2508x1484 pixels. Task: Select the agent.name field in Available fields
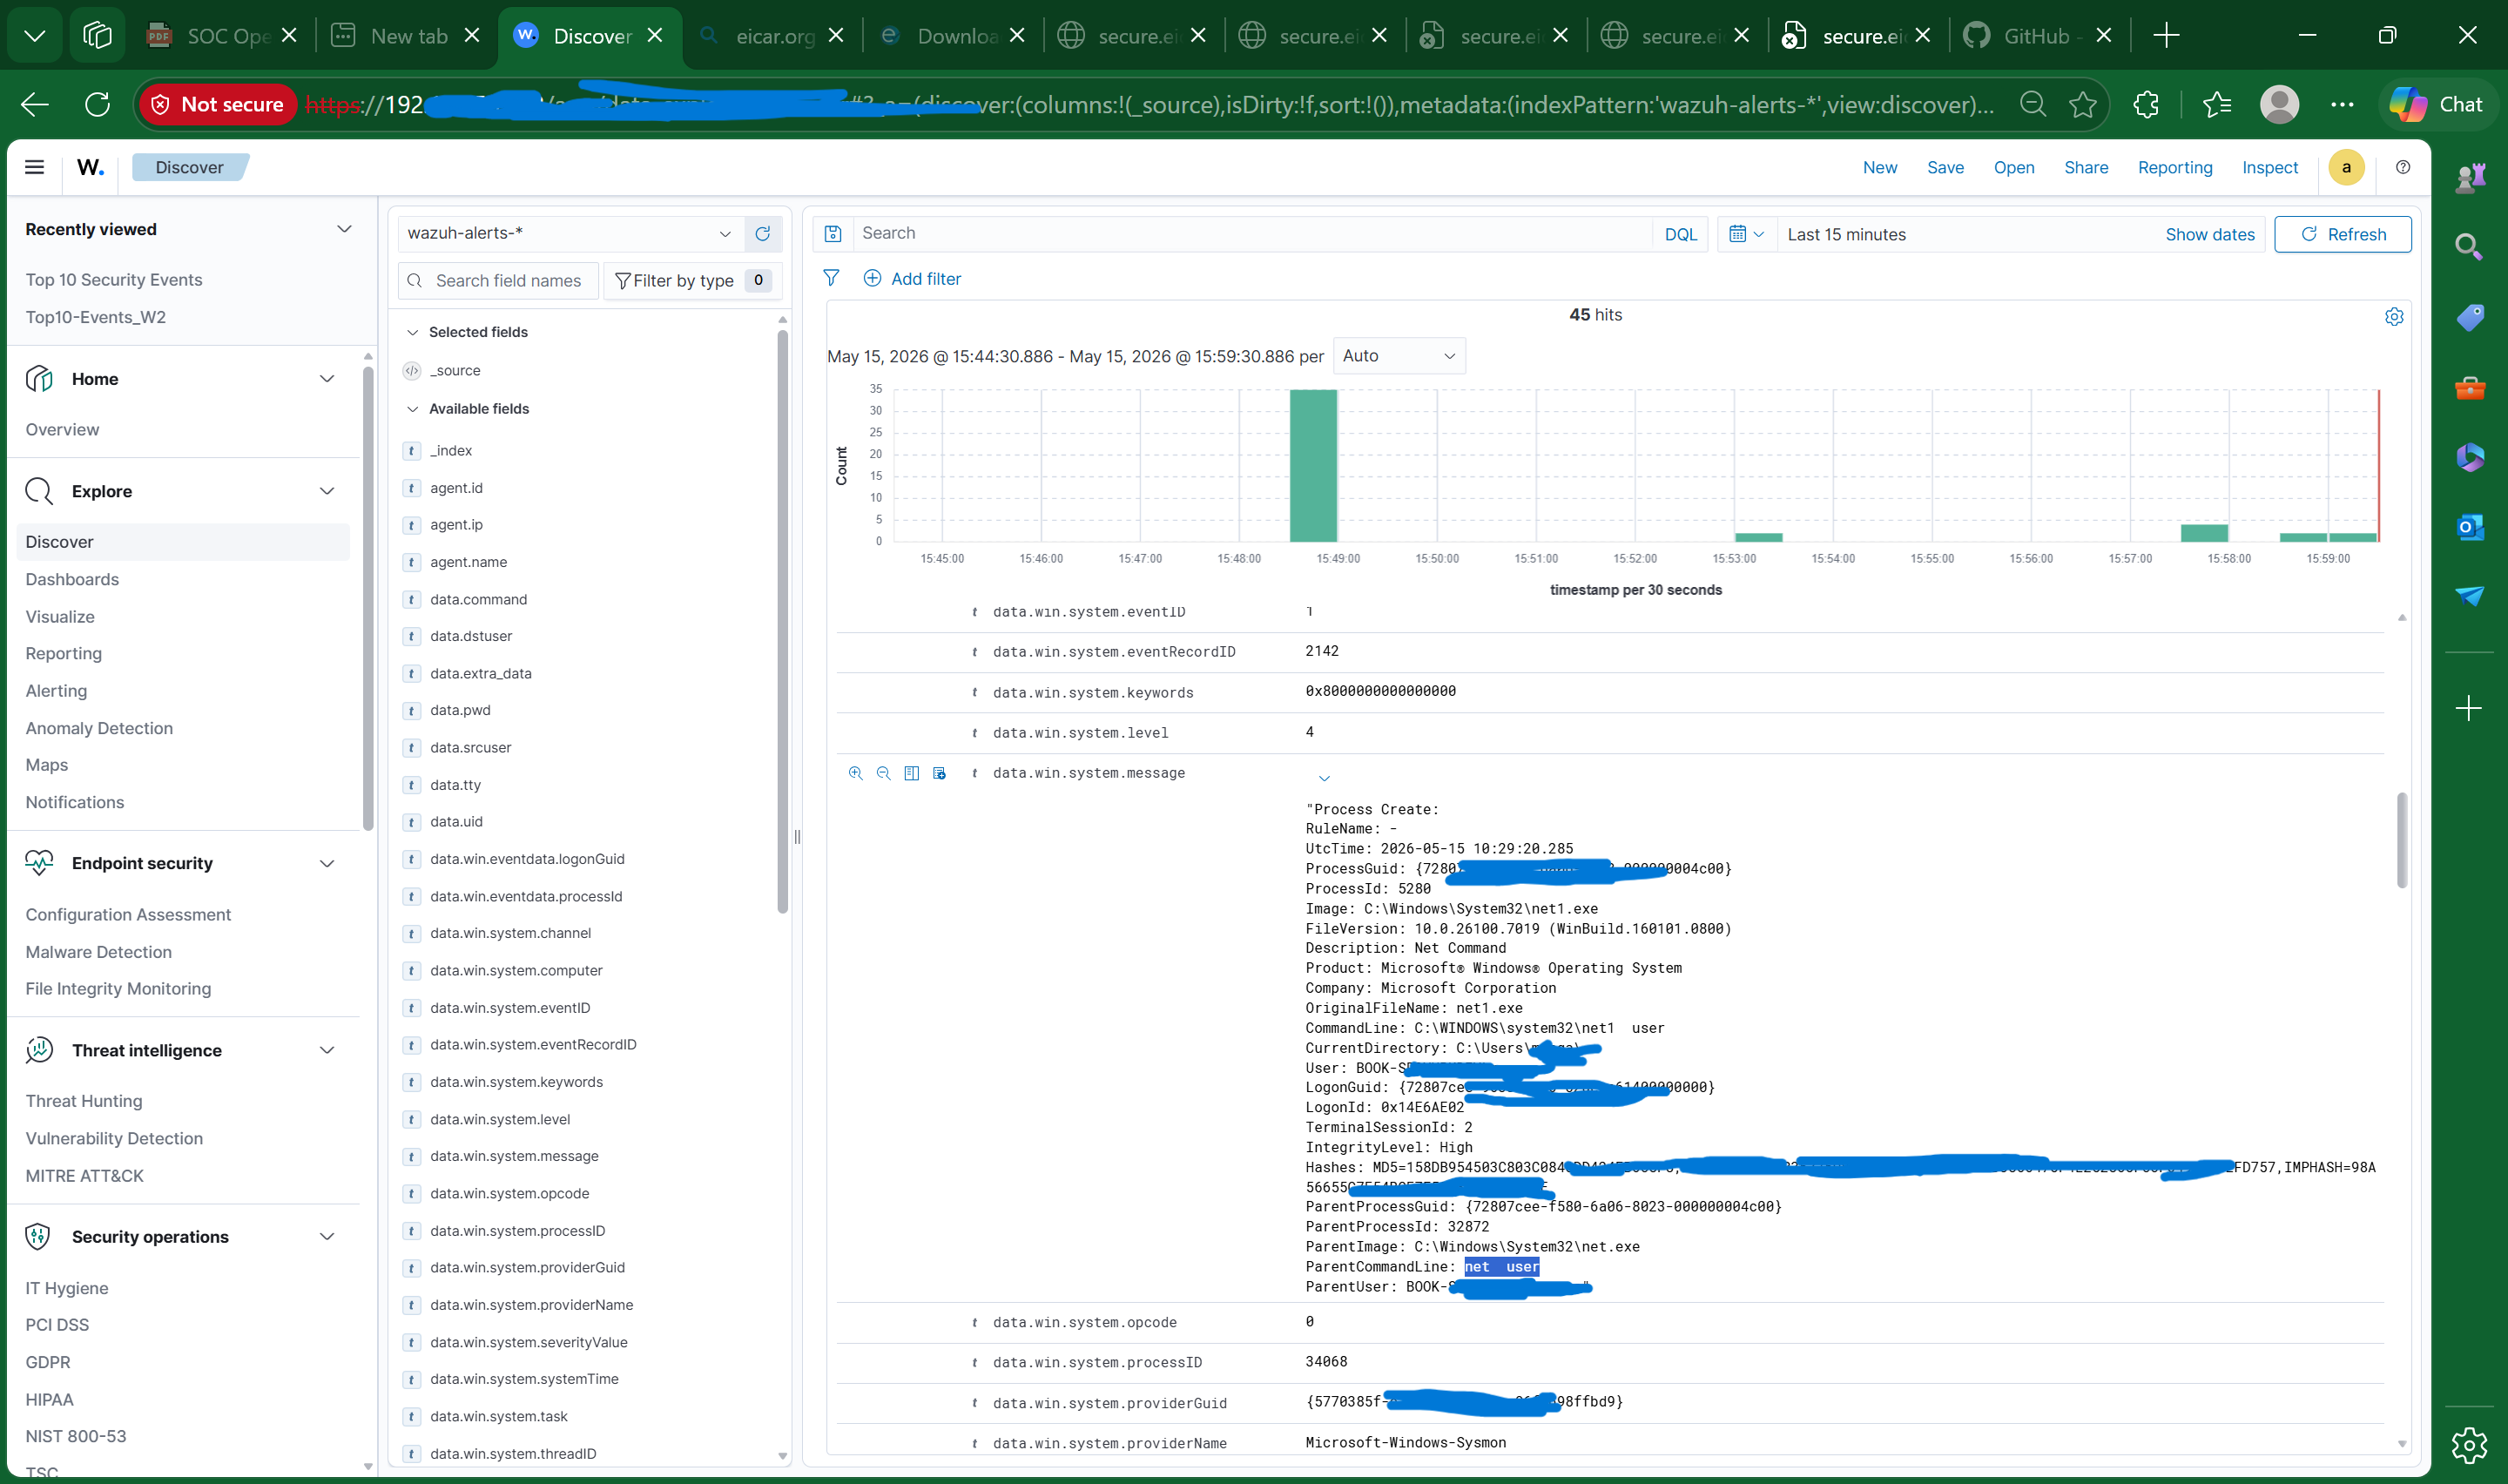(468, 562)
